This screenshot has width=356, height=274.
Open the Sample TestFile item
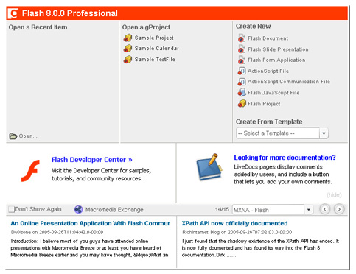[155, 60]
